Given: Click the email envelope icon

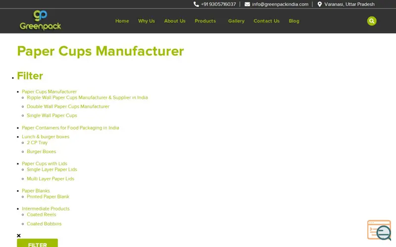Looking at the screenshot, I should click(247, 4).
